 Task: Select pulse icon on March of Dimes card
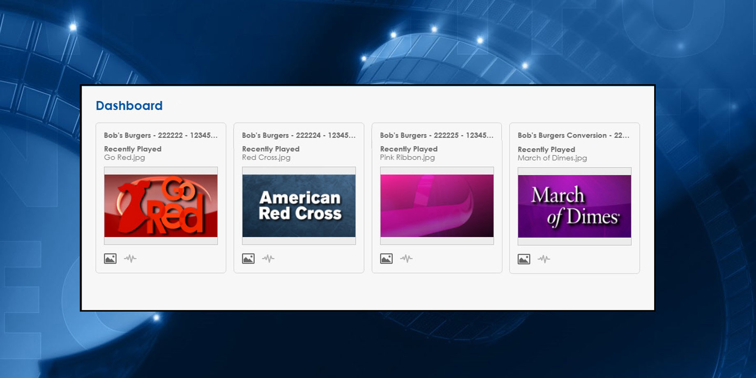544,259
